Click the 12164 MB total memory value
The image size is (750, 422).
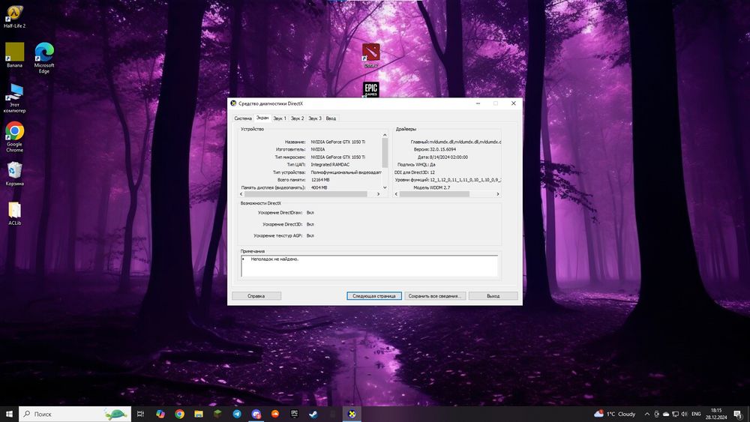[320, 180]
